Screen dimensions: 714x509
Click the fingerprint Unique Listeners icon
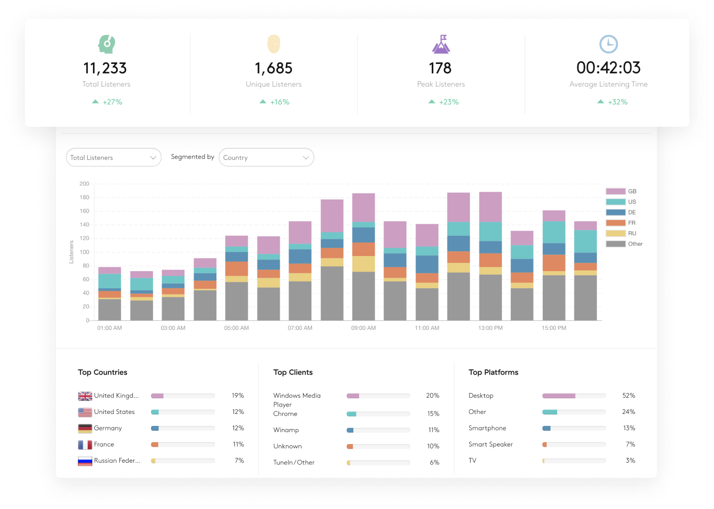pyautogui.click(x=273, y=45)
